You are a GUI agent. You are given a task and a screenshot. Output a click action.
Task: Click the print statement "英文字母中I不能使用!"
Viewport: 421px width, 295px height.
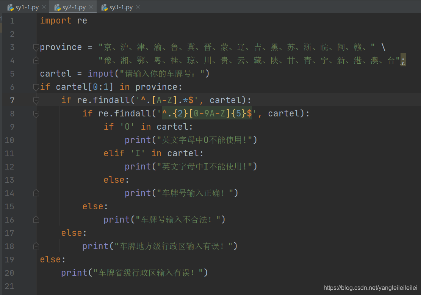pos(191,166)
